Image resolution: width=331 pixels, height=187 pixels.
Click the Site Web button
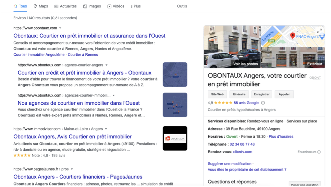point(217,94)
